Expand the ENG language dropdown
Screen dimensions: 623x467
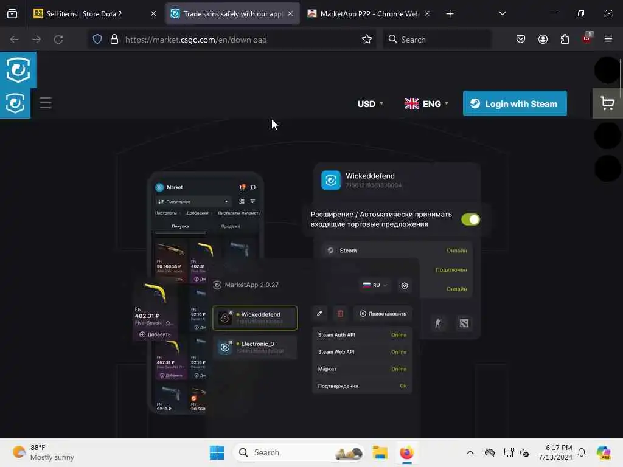coord(426,104)
